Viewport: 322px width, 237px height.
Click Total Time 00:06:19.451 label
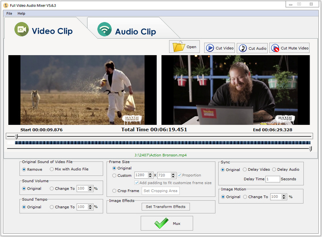(154, 130)
